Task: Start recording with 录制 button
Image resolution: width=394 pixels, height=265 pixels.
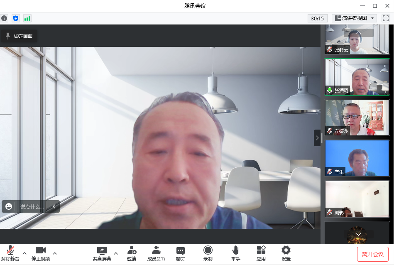Action: pyautogui.click(x=208, y=253)
